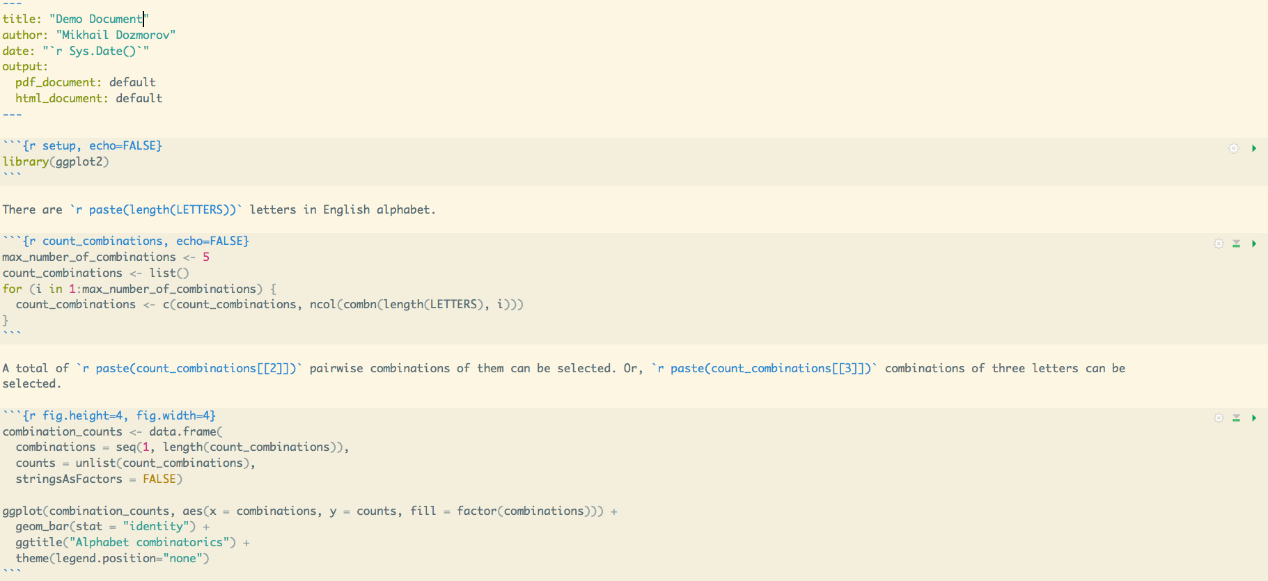Place cursor in "Demo Document" title text
Image resolution: width=1268 pixels, height=581 pixels.
[x=98, y=19]
